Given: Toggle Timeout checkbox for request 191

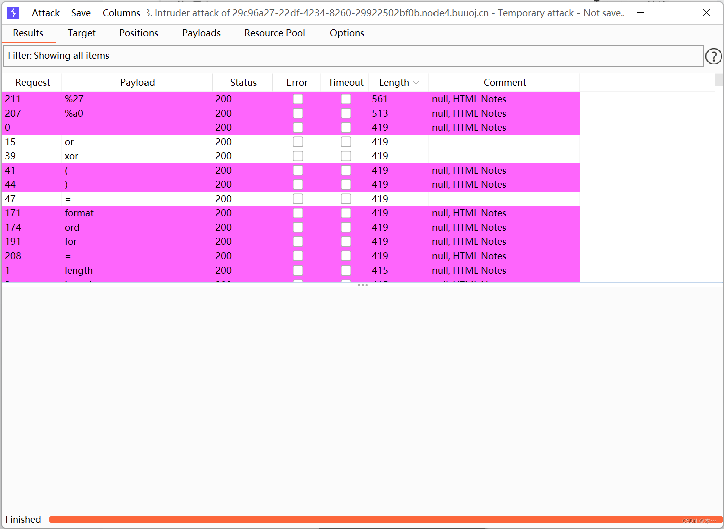Looking at the screenshot, I should point(346,242).
